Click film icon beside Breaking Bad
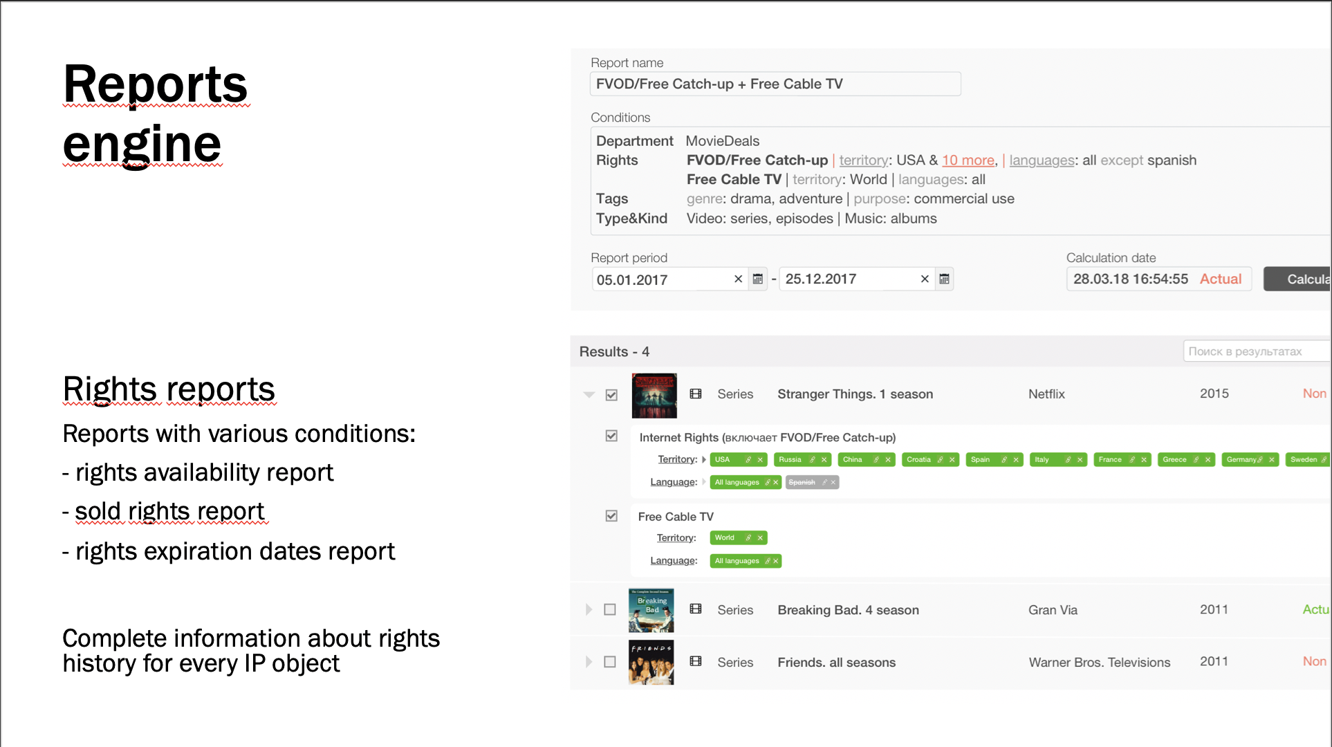Screen dimensions: 1332x747 696,609
